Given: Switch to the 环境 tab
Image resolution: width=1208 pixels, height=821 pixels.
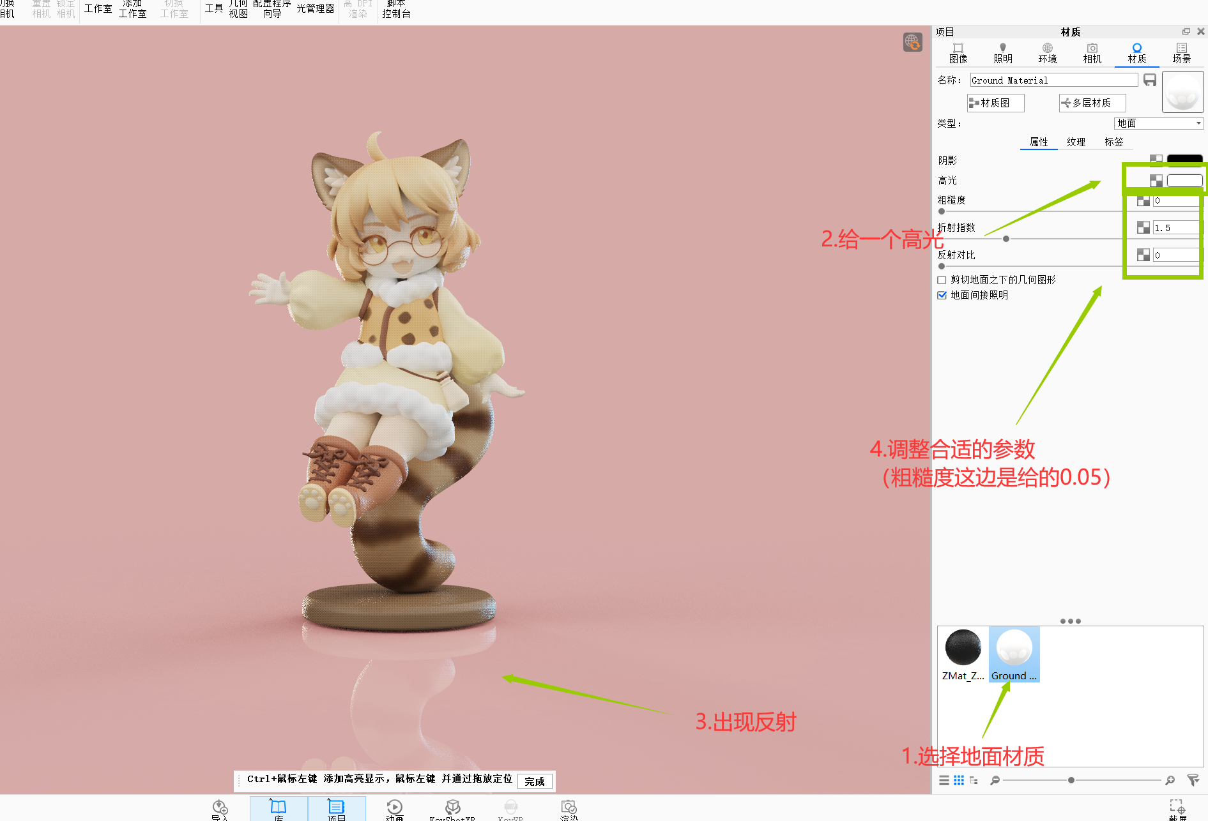Looking at the screenshot, I should (x=1048, y=53).
